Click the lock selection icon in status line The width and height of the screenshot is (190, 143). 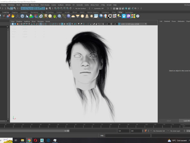(47, 8)
